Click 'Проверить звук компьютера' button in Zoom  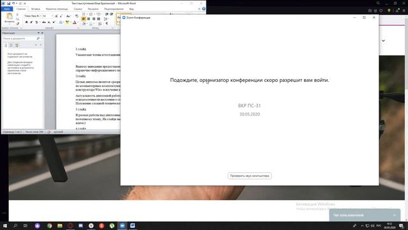[249, 176]
